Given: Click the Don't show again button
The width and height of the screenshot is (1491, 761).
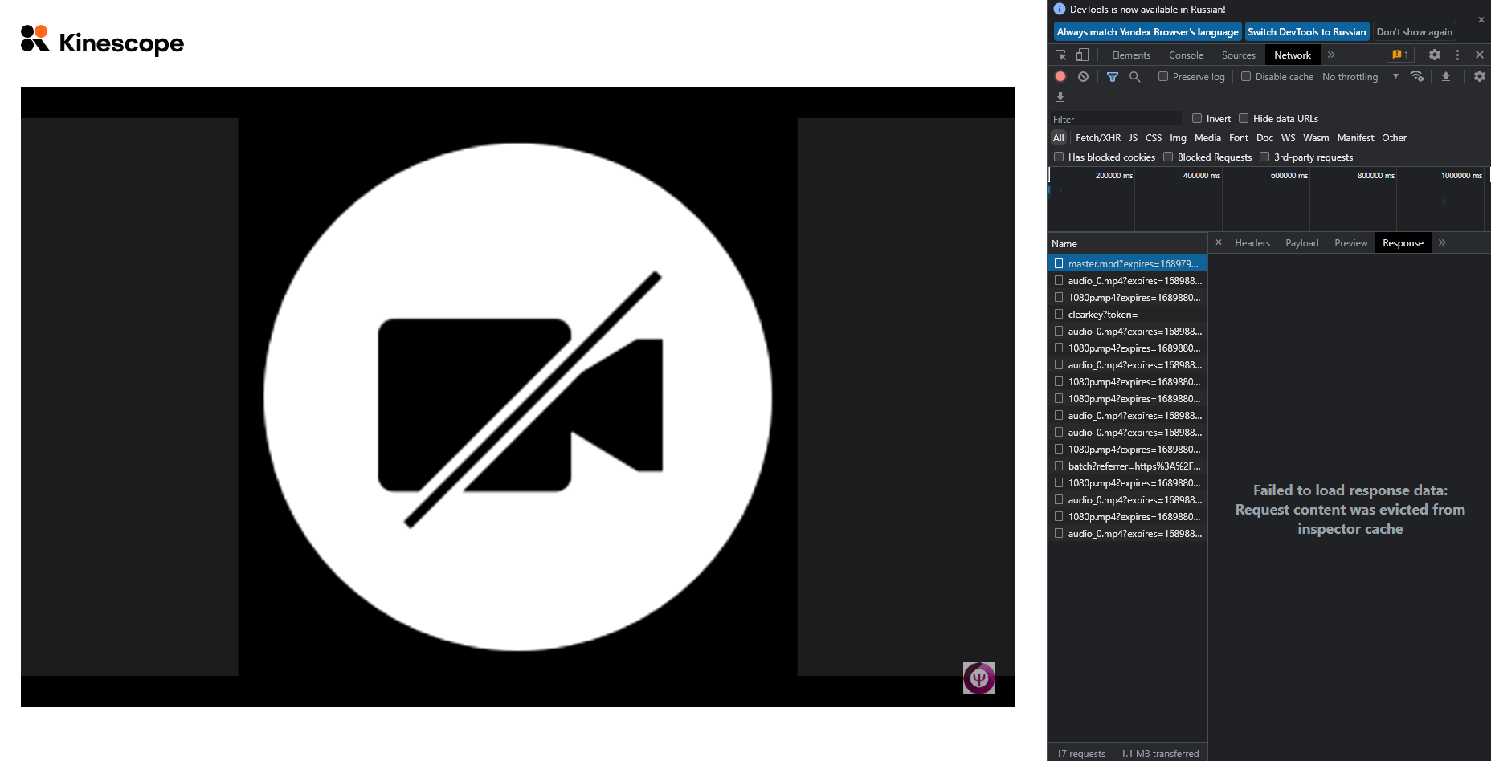Looking at the screenshot, I should click(1415, 31).
